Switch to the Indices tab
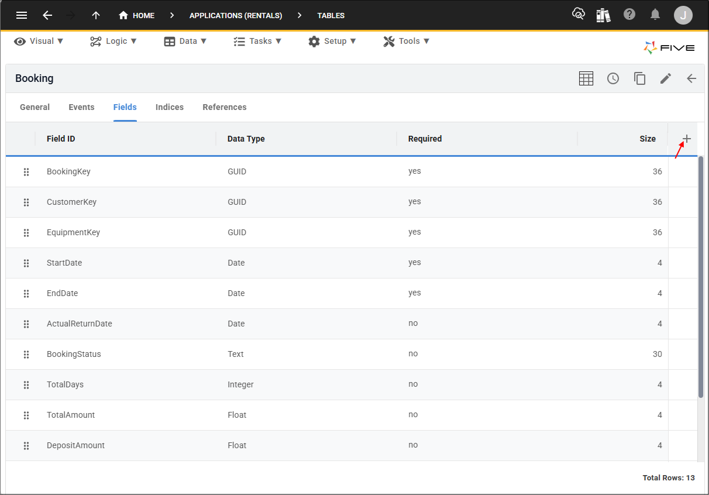Screen dimensions: 709x495 170,107
